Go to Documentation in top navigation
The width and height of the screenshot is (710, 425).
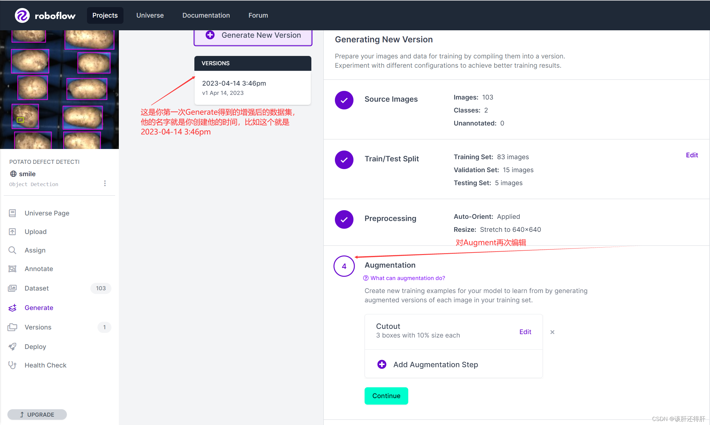(206, 15)
